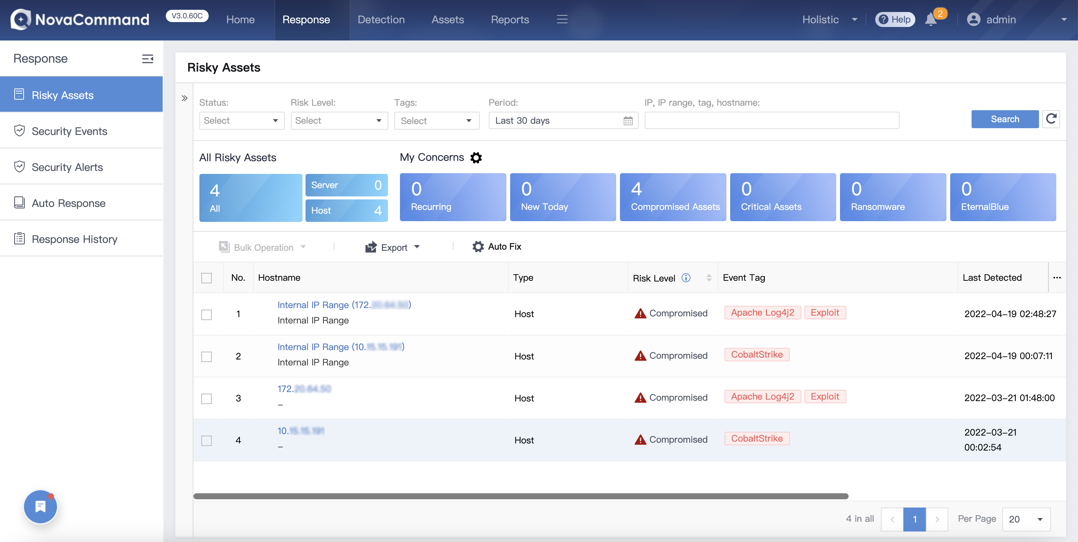Screen dimensions: 1078x542
Task: Tick the checkbox for row 3
Action: (206, 398)
